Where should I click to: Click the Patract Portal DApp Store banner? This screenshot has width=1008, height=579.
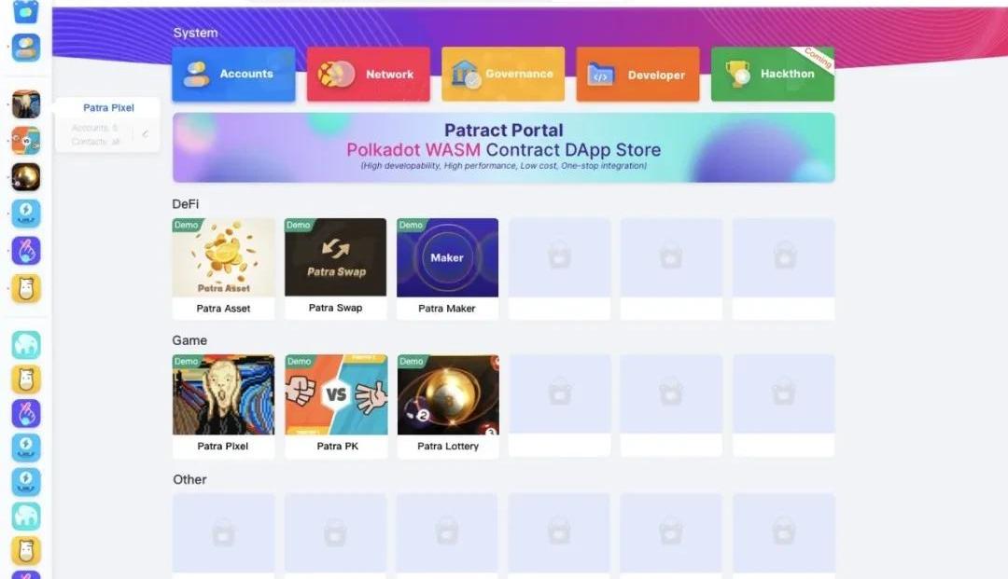point(503,147)
